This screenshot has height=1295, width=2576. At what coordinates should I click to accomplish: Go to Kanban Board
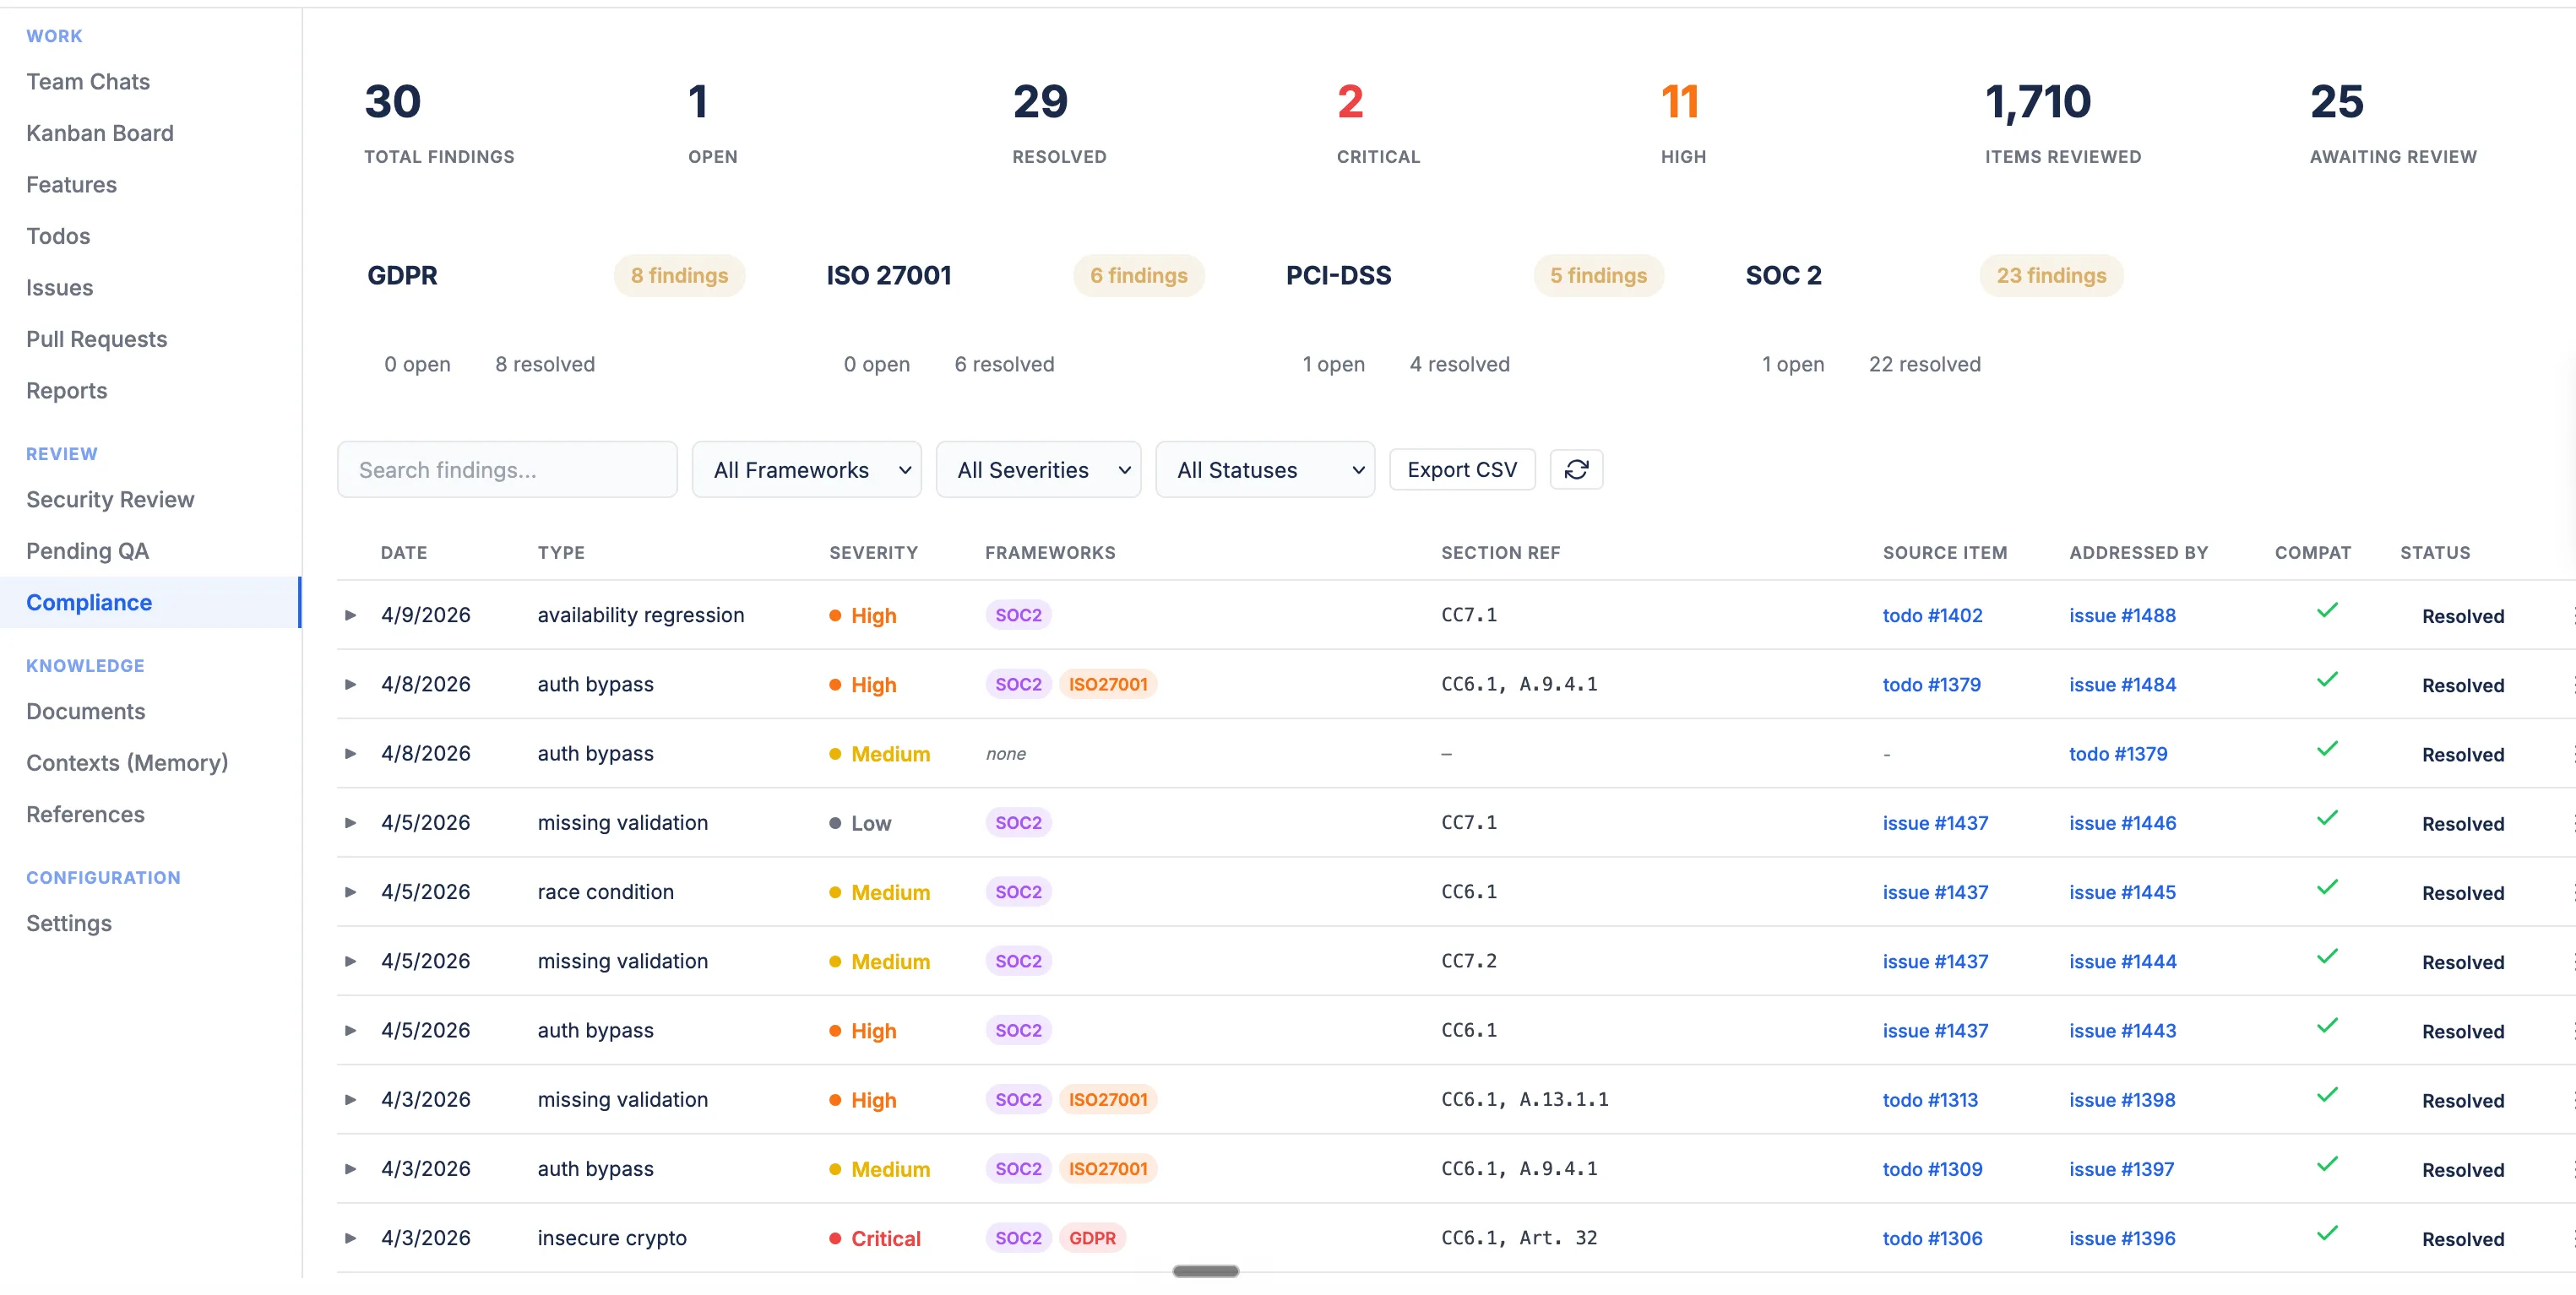pos(100,133)
